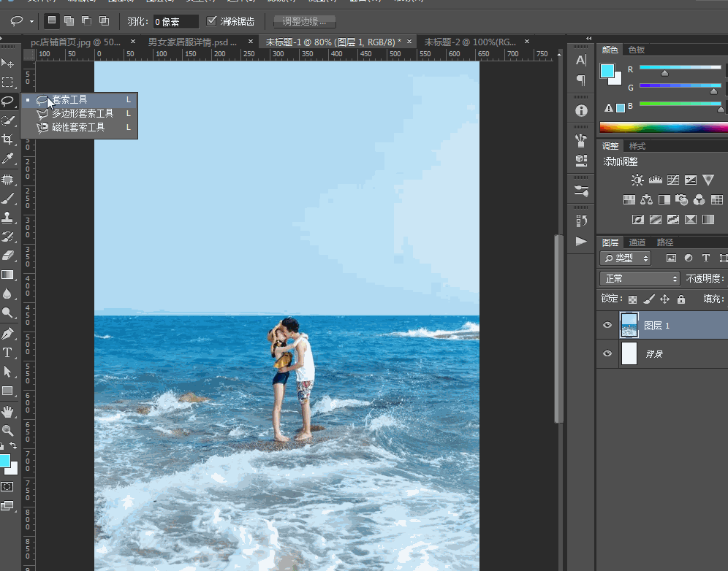The image size is (728, 571).
Task: Select the Pen tool
Action: click(7, 334)
